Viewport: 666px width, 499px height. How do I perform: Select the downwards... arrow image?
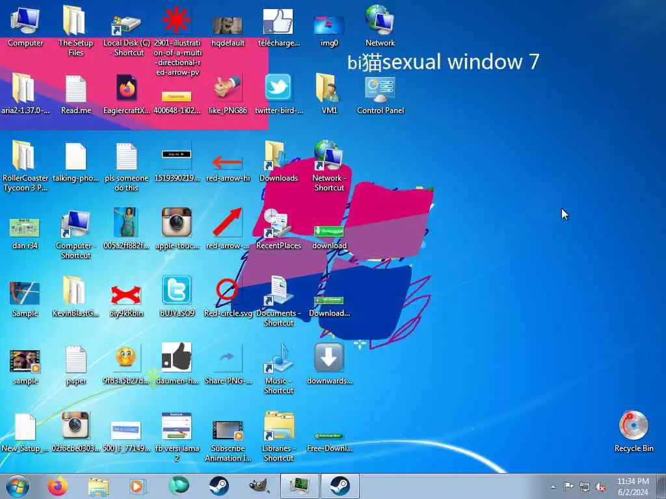[329, 364]
